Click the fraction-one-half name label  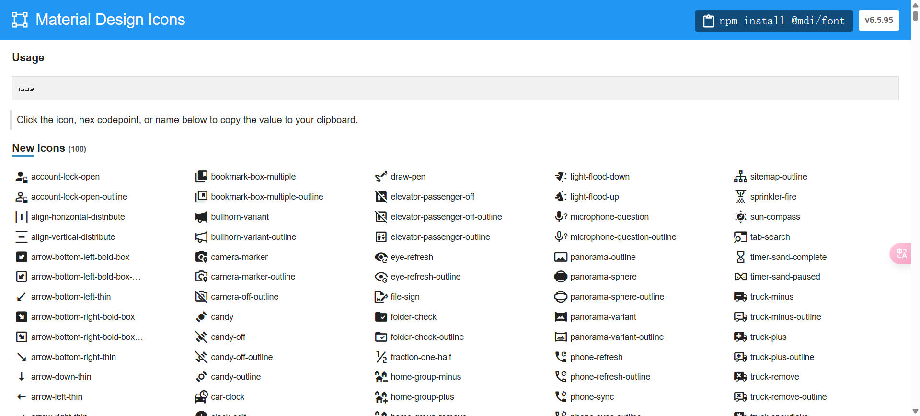(421, 357)
